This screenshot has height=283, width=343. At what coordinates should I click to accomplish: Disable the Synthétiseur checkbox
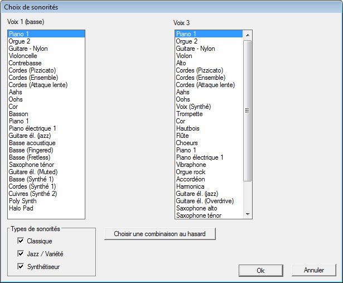(21, 267)
